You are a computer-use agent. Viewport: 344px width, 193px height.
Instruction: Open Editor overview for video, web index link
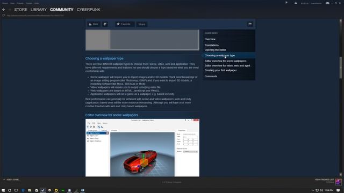pos(227,65)
